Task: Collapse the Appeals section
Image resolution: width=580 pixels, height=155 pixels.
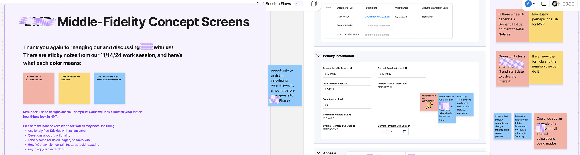Action: 318,153
